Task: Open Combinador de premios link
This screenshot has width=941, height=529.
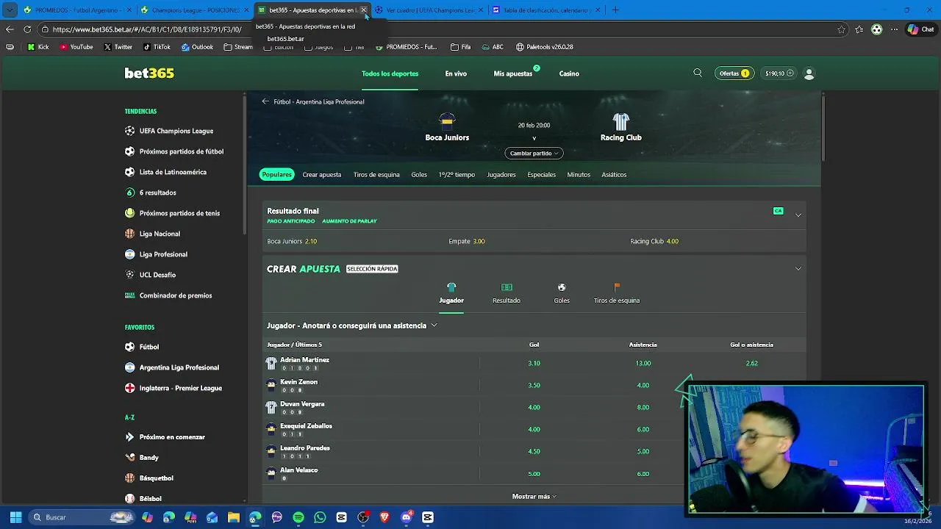Action: [x=176, y=295]
